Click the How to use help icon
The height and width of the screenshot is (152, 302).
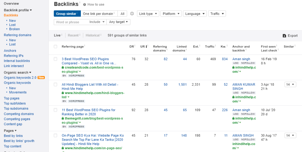pyautogui.click(x=84, y=4)
